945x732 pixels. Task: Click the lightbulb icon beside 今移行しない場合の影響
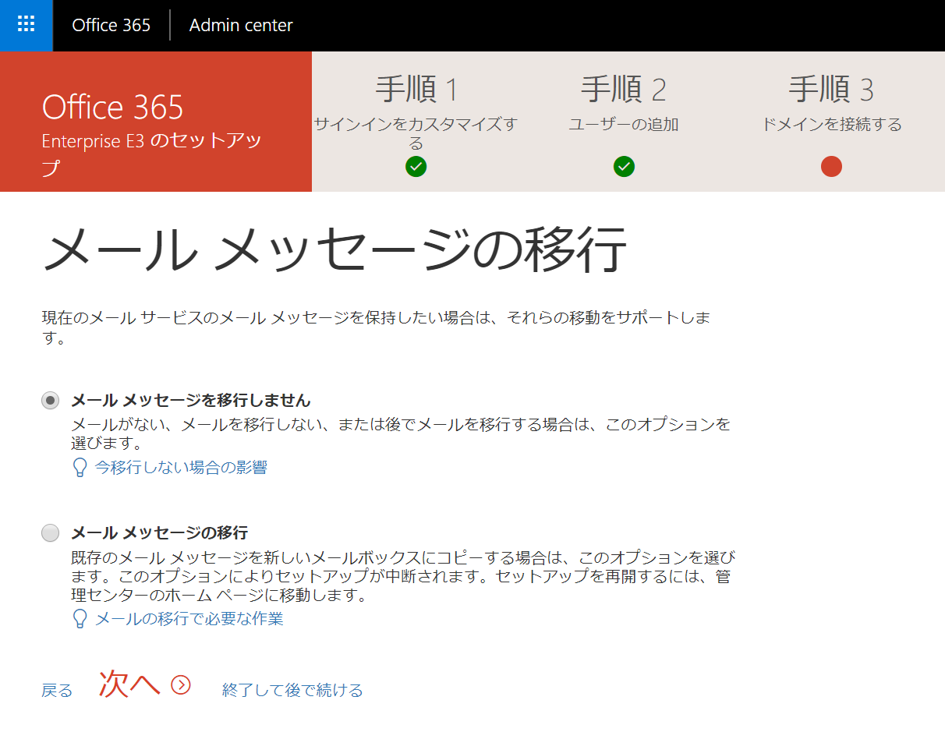pos(79,468)
